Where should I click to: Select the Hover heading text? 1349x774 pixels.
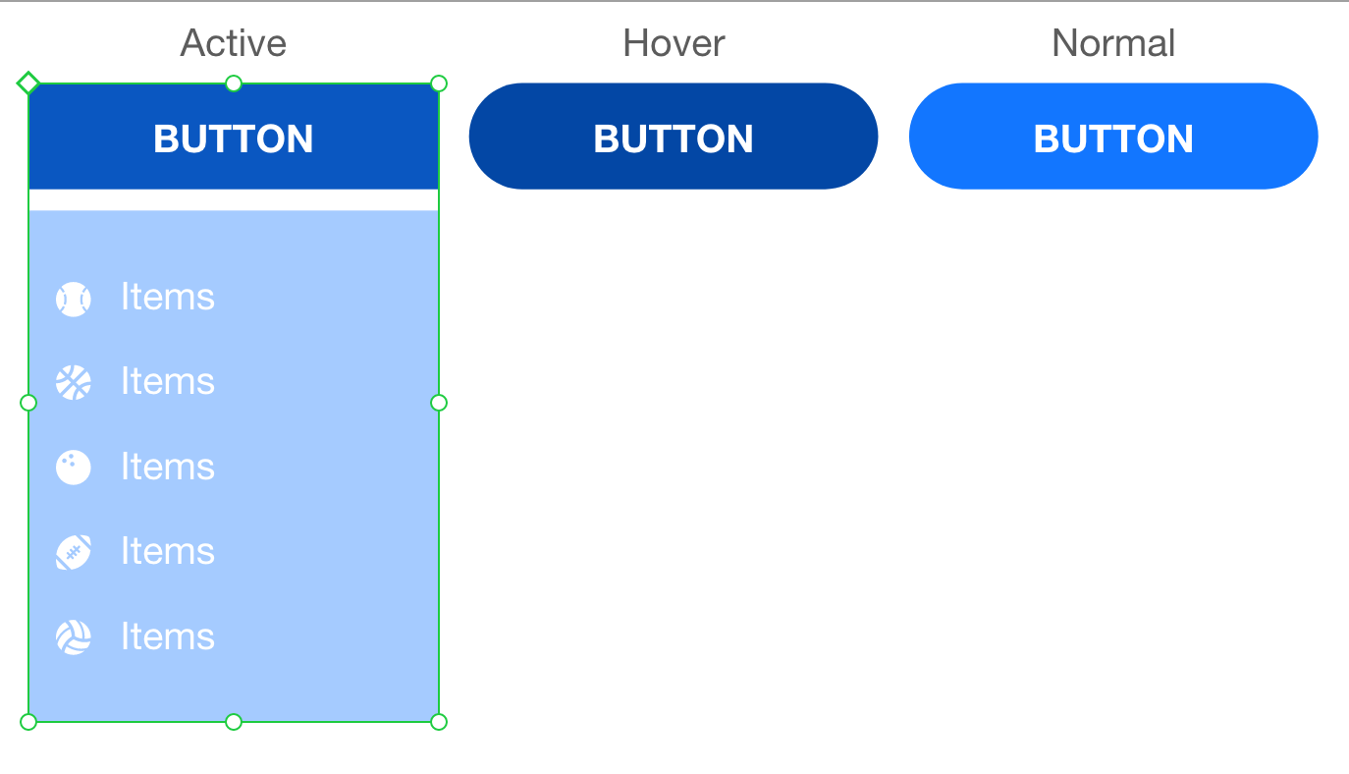click(x=674, y=43)
